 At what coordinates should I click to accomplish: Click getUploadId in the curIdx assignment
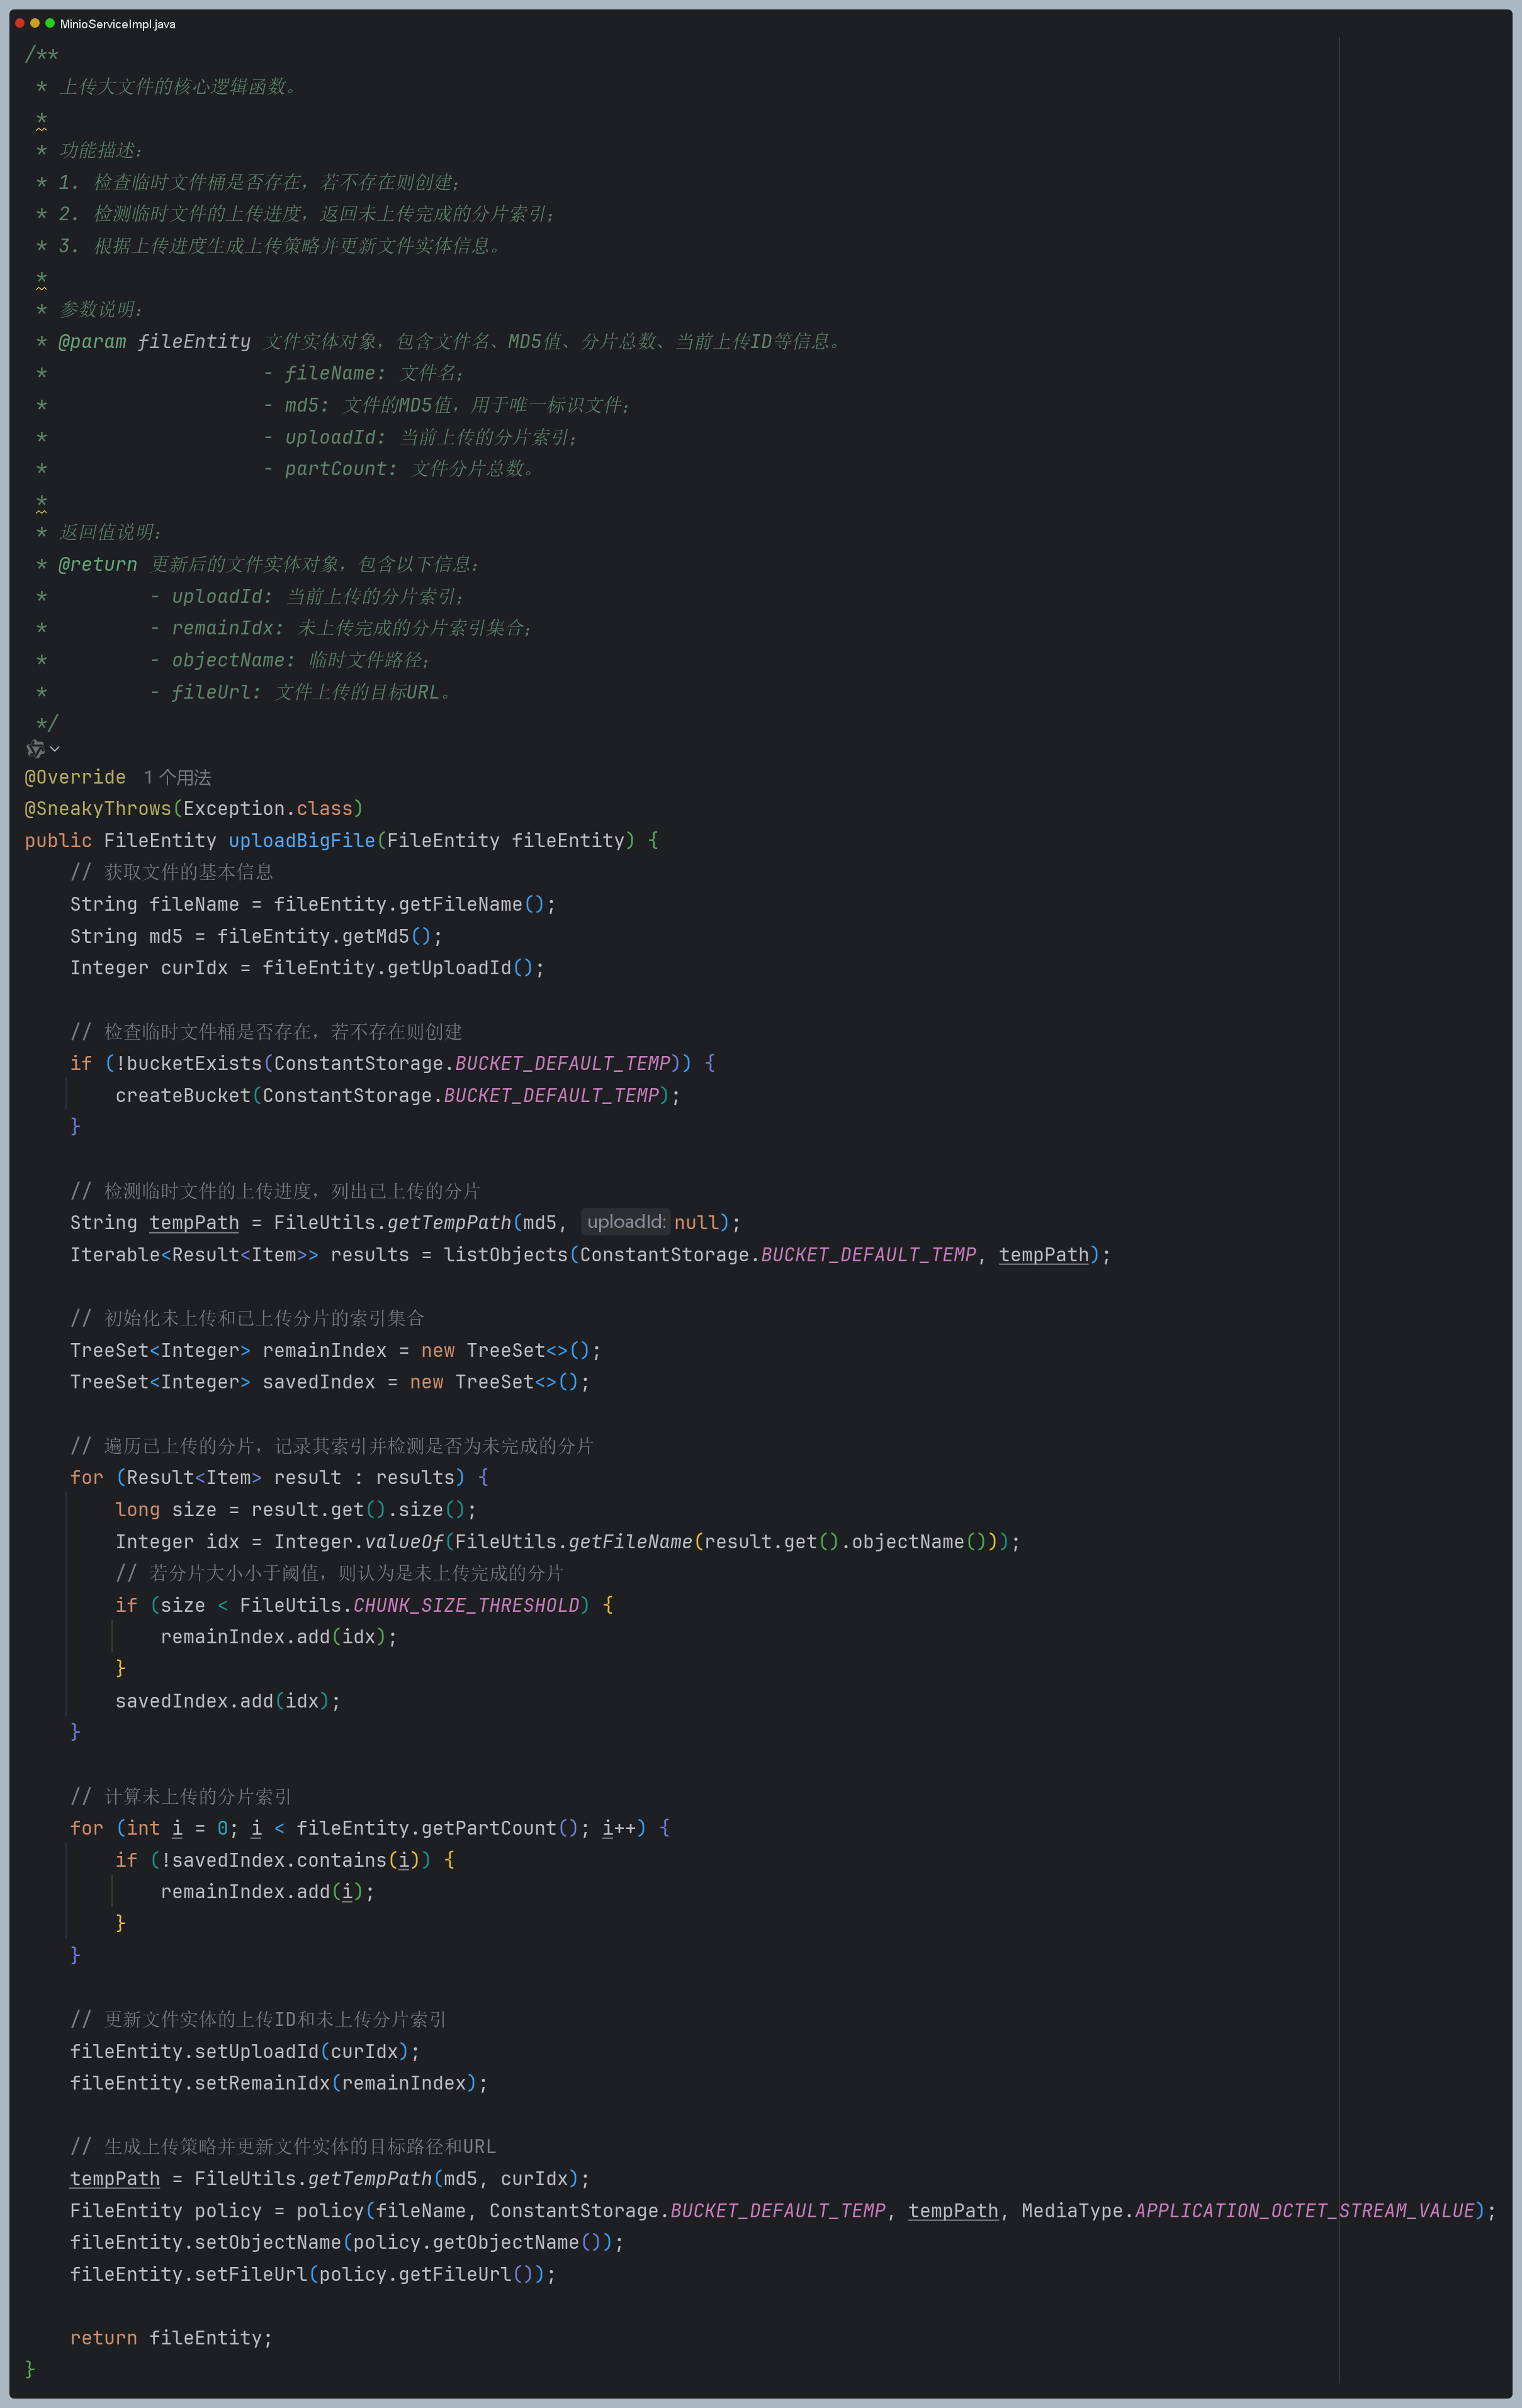coord(449,967)
